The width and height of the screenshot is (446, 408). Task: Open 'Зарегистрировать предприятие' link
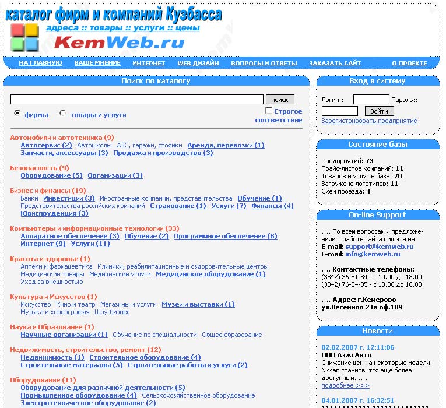click(369, 121)
